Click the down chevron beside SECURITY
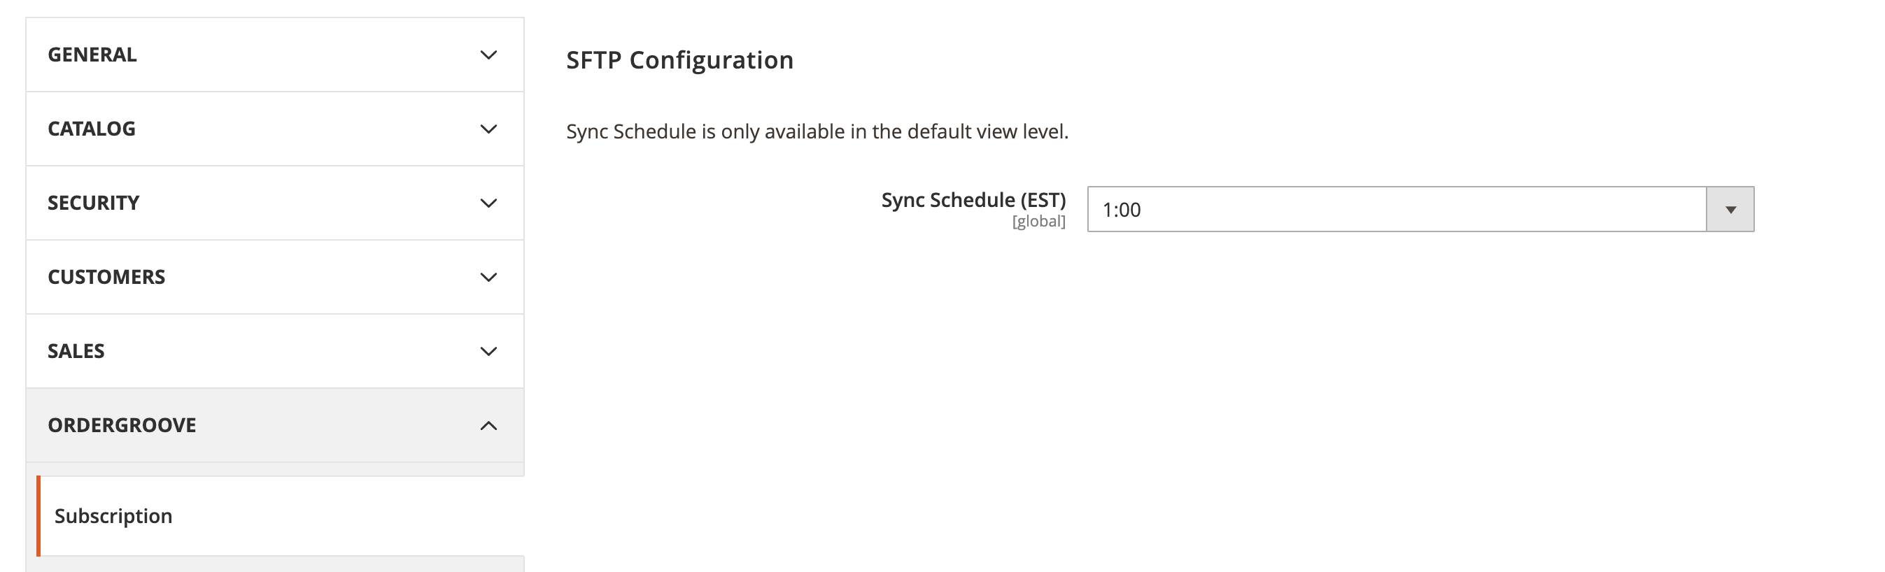The height and width of the screenshot is (572, 1885). [488, 203]
